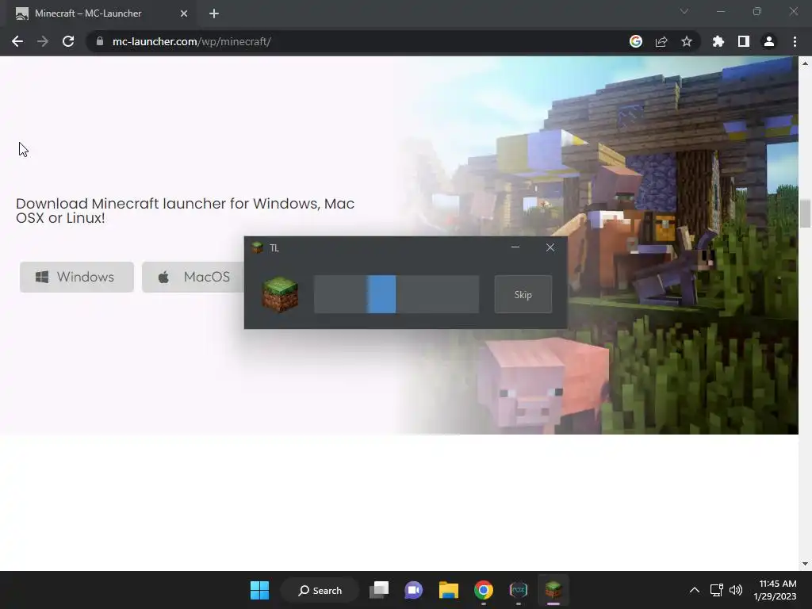This screenshot has width=812, height=609.
Task: Open Task View on the taskbar
Action: pyautogui.click(x=379, y=590)
